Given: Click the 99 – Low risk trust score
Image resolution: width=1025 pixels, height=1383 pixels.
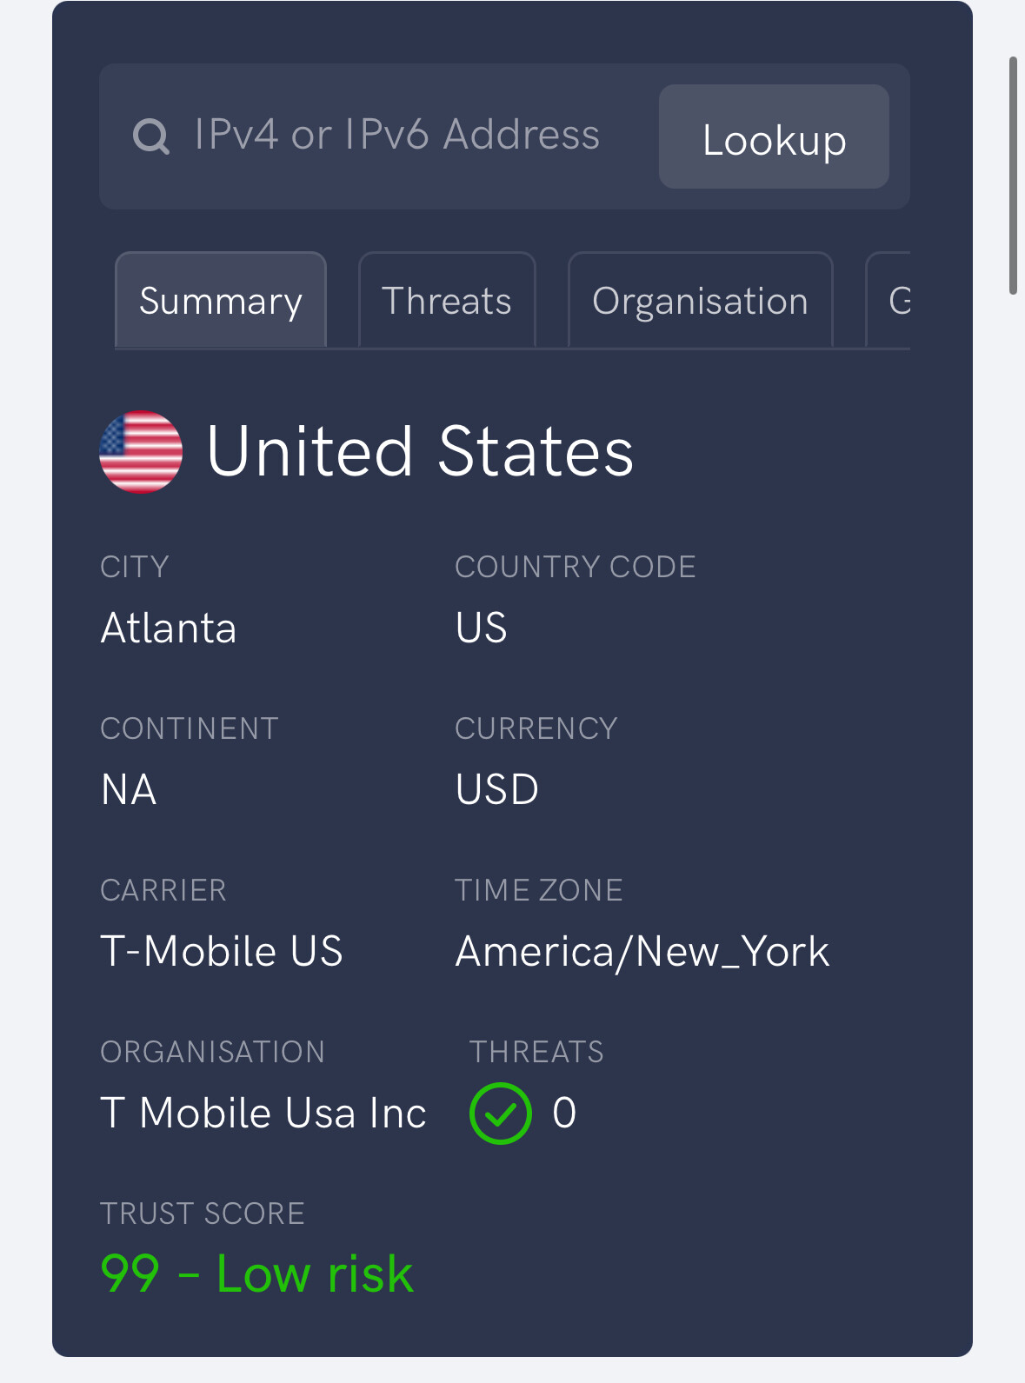Looking at the screenshot, I should pos(257,1274).
